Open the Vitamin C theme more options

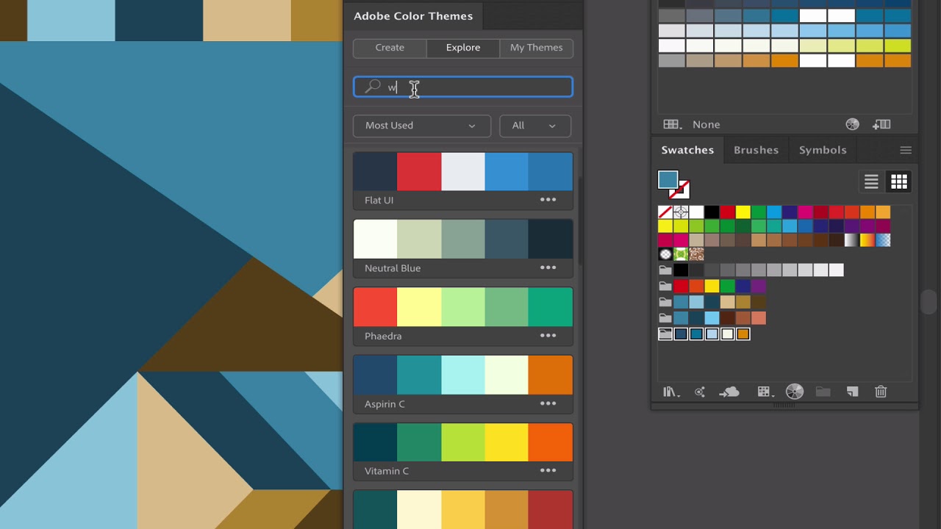[548, 471]
